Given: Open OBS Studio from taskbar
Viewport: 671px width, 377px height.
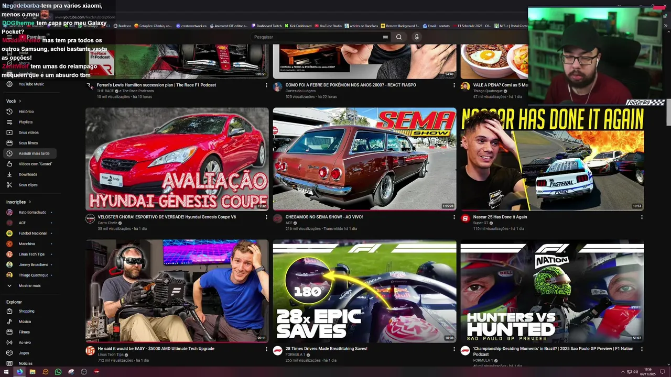Looking at the screenshot, I should point(84,372).
